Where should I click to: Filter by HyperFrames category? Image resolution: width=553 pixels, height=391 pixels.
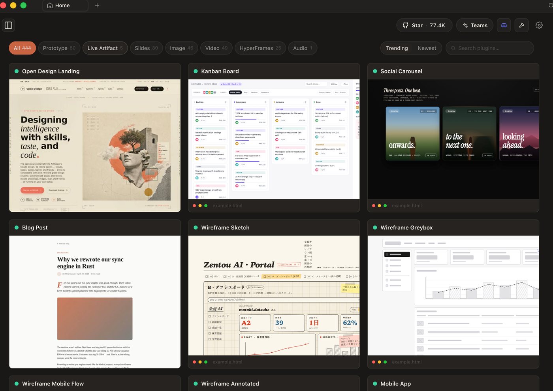click(x=260, y=48)
